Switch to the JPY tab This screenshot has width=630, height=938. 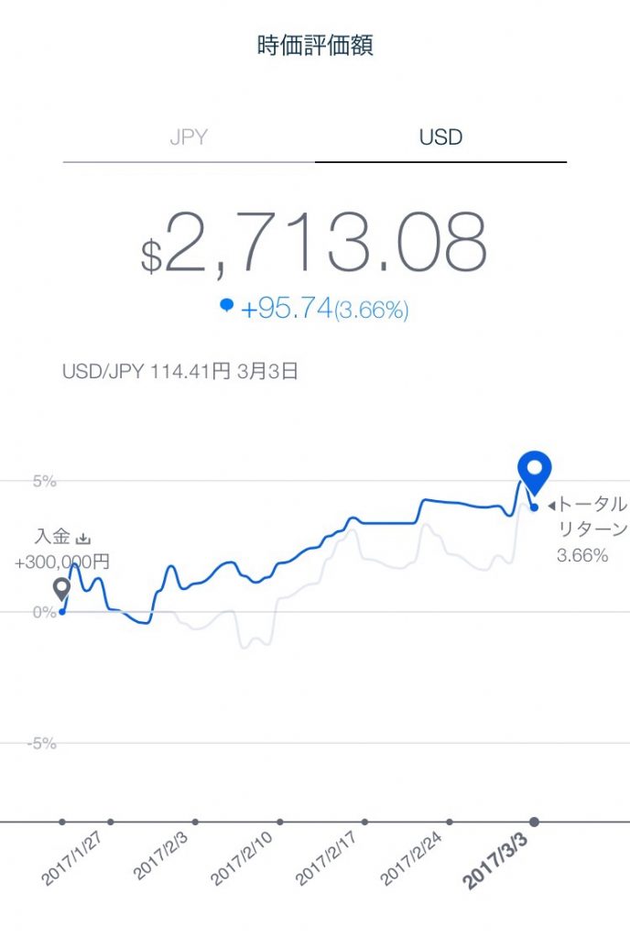190,136
